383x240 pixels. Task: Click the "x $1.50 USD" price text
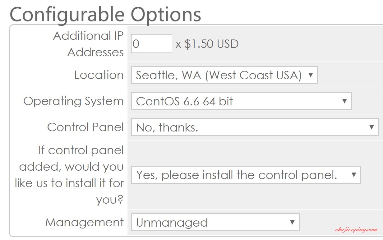click(x=207, y=44)
